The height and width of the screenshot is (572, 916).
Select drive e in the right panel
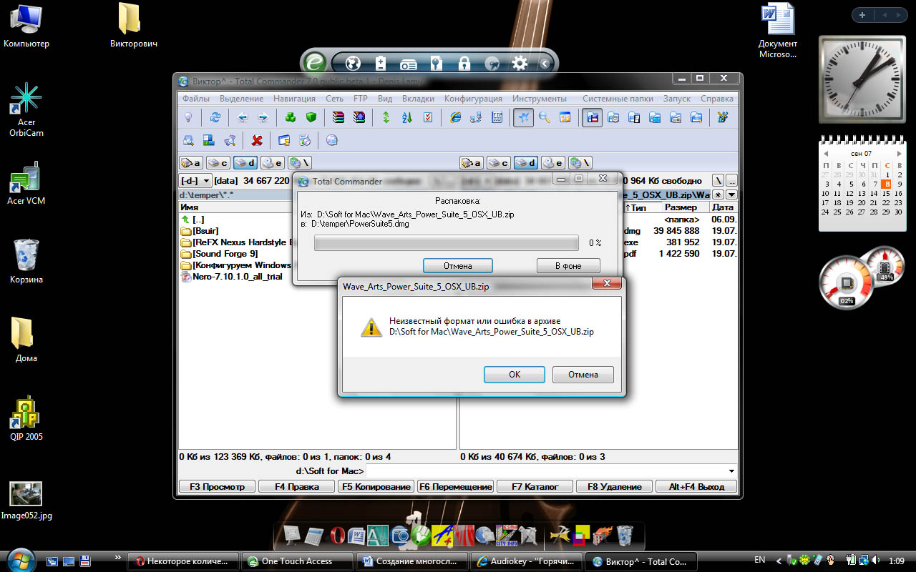coord(553,163)
